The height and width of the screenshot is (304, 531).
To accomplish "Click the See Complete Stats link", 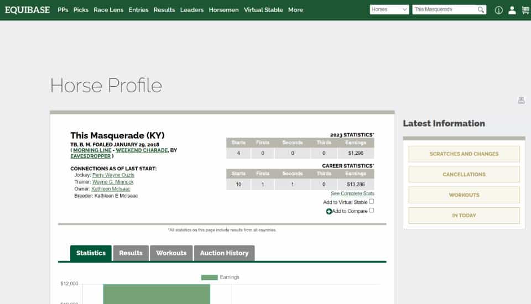I will coord(352,193).
